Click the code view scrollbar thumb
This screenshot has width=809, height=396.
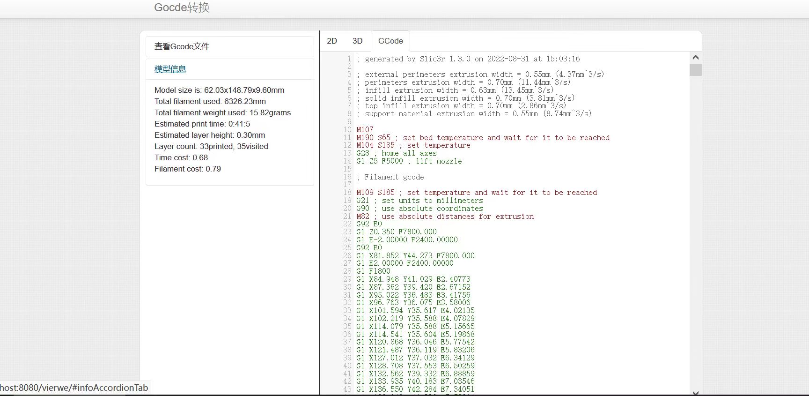695,70
